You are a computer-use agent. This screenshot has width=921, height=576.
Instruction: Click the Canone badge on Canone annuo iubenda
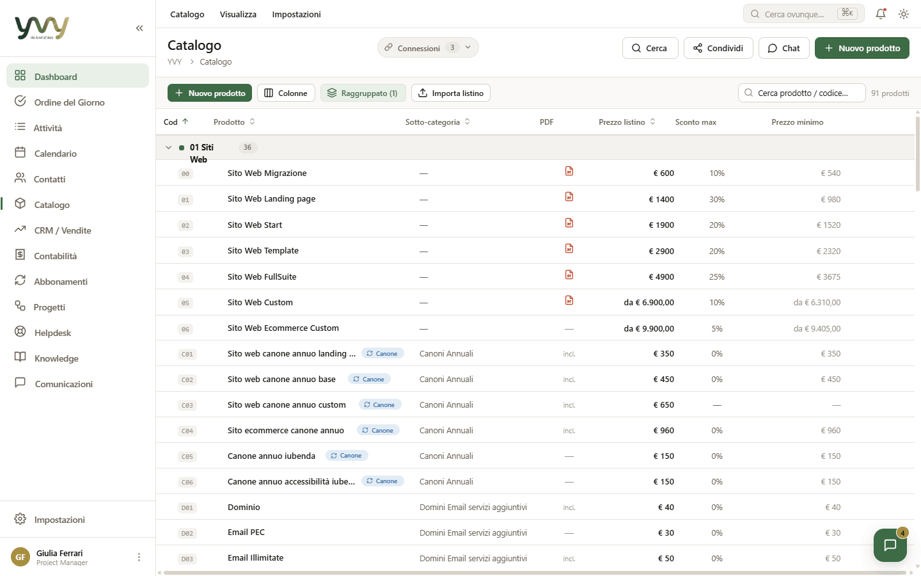(x=347, y=456)
